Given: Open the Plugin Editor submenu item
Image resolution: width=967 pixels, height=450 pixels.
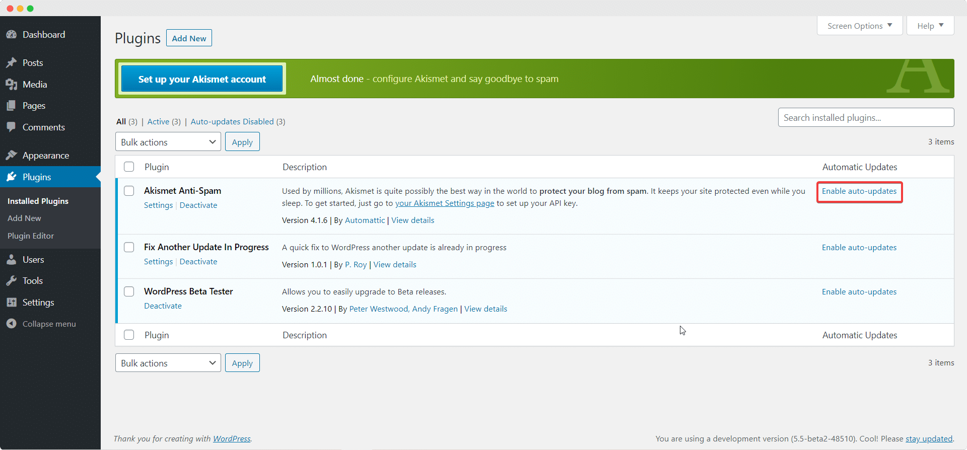Looking at the screenshot, I should click(31, 236).
